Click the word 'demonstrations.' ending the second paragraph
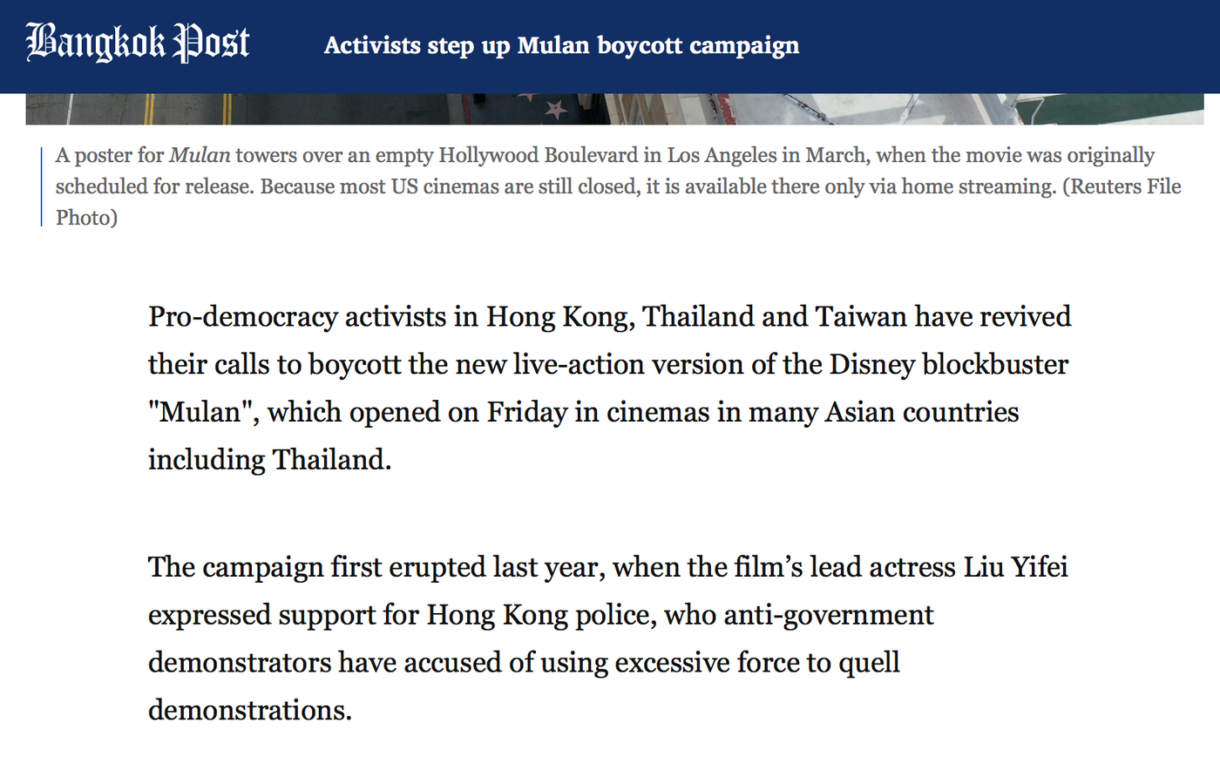Image resolution: width=1220 pixels, height=763 pixels. (x=250, y=710)
